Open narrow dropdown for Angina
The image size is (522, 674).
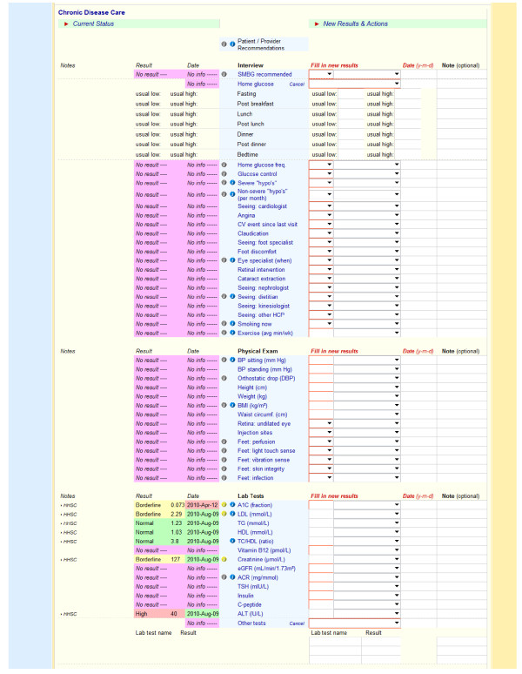(321, 215)
